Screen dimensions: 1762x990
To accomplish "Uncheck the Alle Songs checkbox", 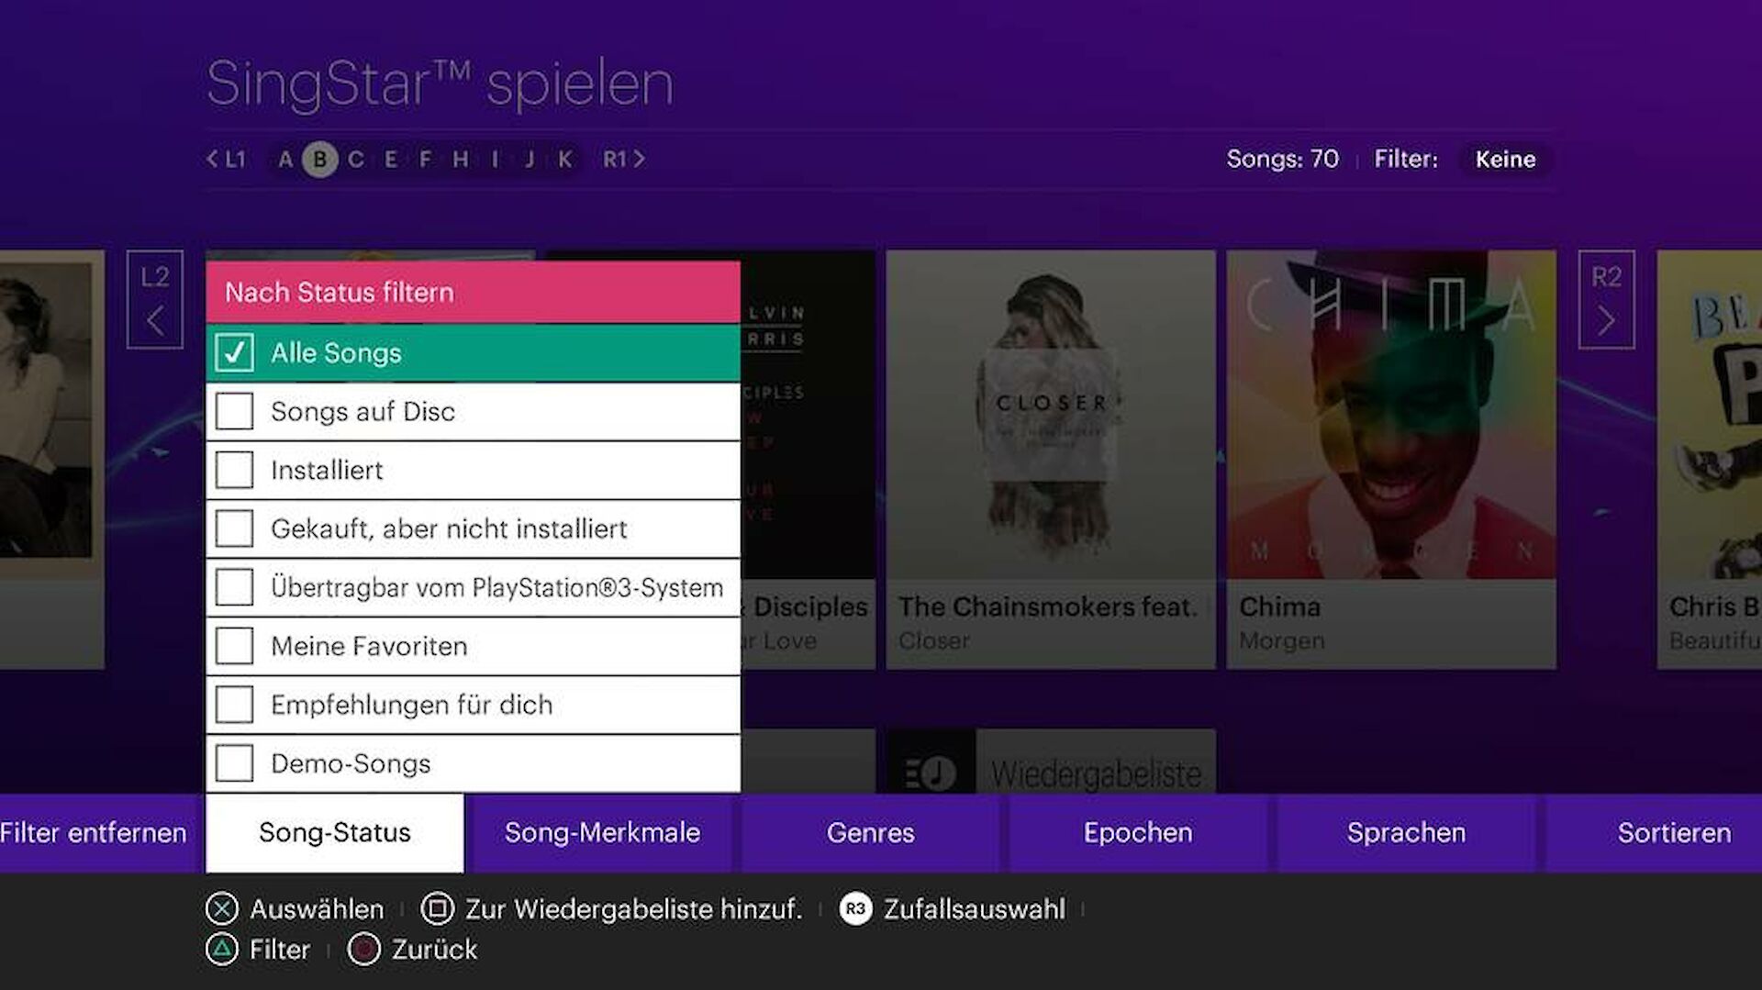I will click(235, 352).
